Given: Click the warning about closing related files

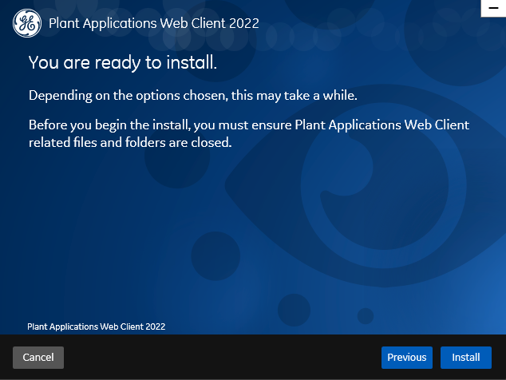Looking at the screenshot, I should pyautogui.click(x=249, y=133).
